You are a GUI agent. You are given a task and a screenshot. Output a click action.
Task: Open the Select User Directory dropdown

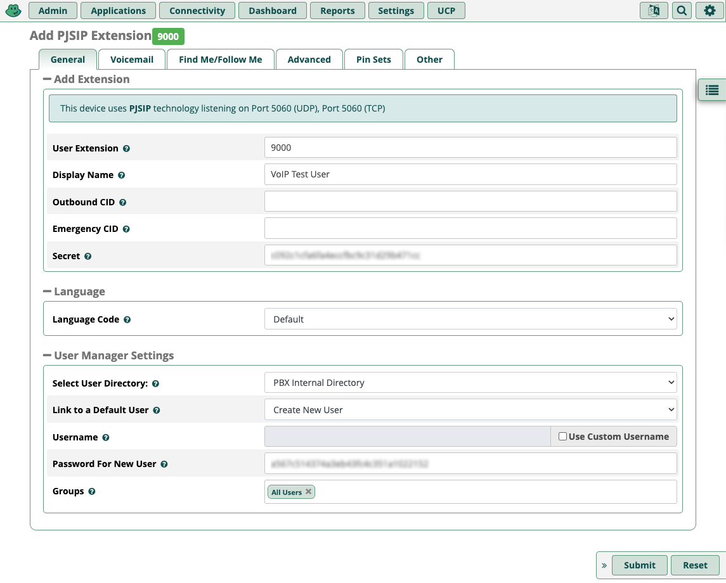(470, 383)
